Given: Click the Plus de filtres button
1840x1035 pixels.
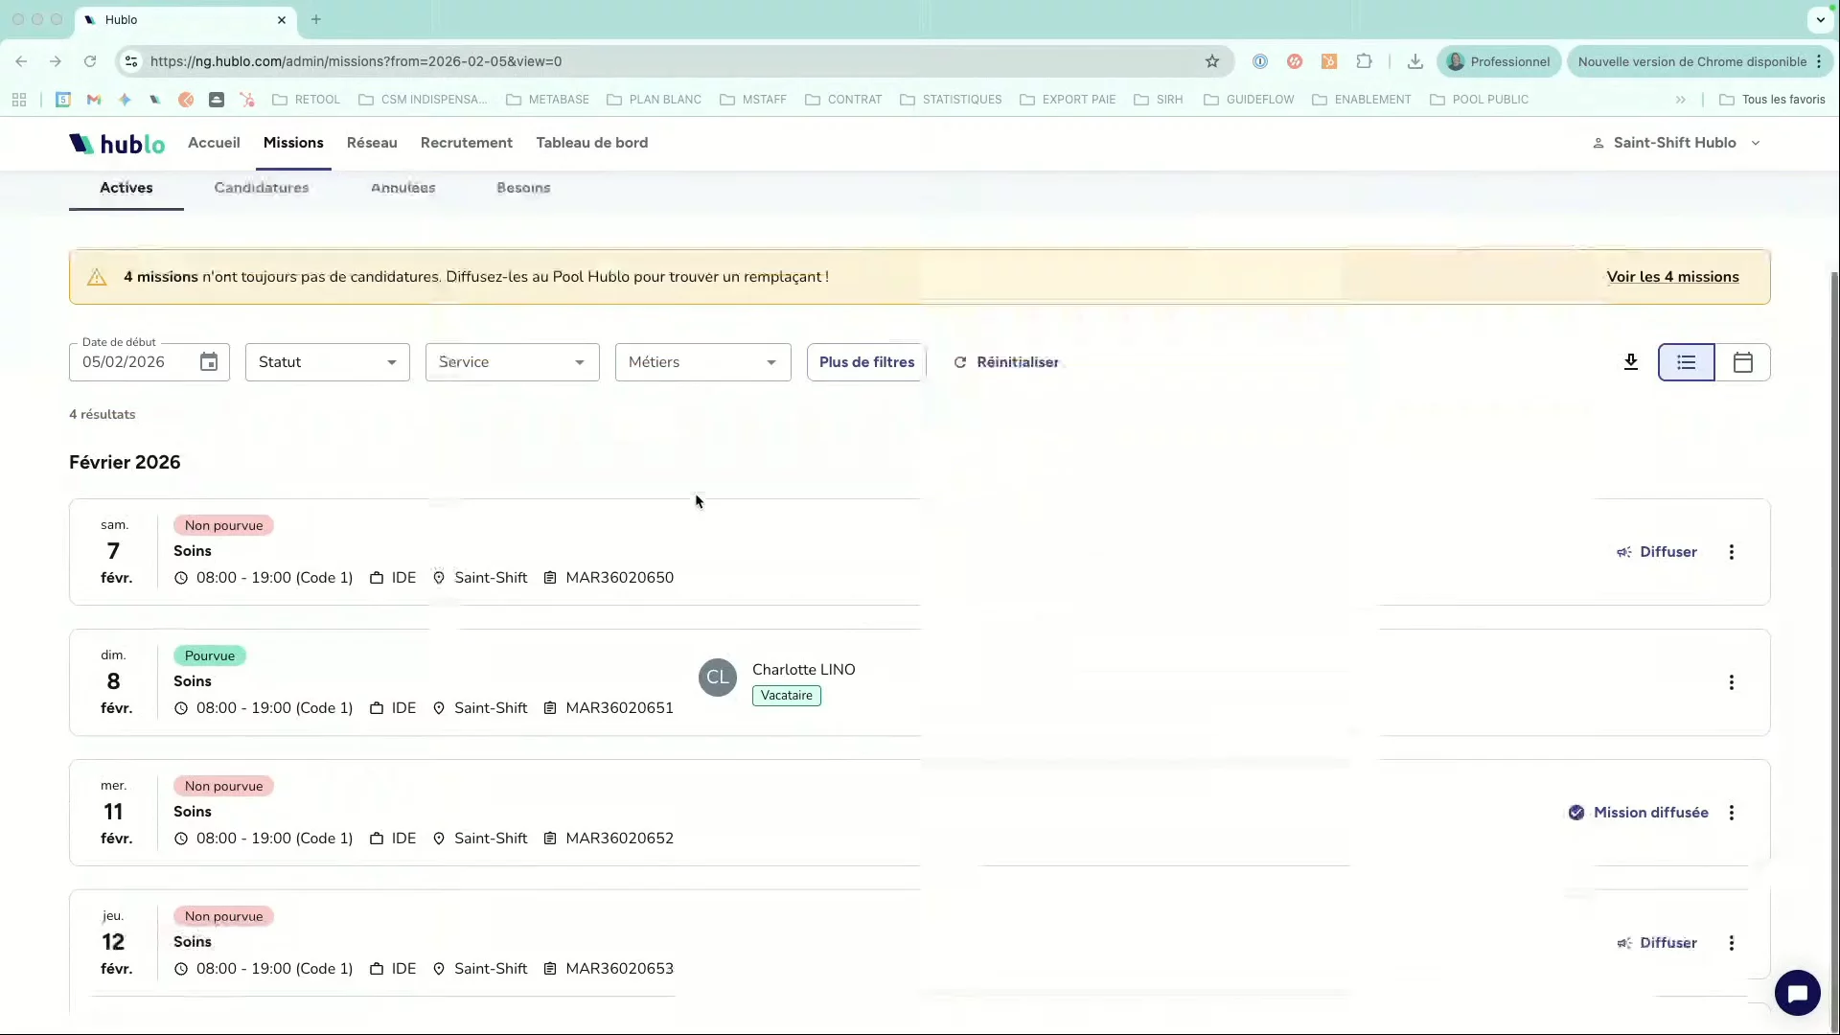Looking at the screenshot, I should (x=866, y=362).
